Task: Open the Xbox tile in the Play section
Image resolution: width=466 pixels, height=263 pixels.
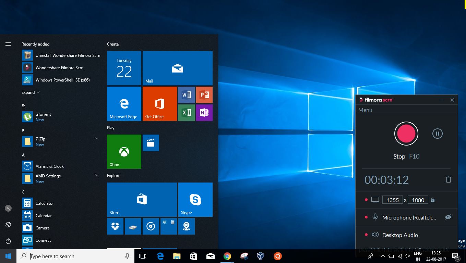Action: 124,151
